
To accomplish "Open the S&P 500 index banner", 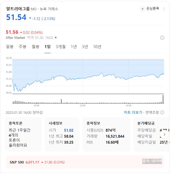I will 85,162.
